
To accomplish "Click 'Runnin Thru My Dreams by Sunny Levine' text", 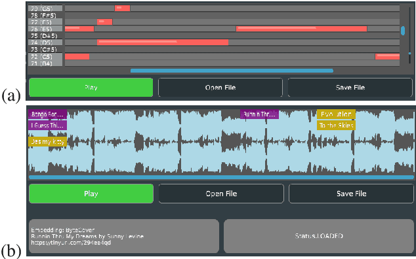I will [x=87, y=236].
